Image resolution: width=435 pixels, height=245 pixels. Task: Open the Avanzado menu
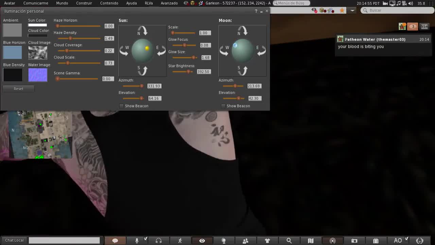169,3
